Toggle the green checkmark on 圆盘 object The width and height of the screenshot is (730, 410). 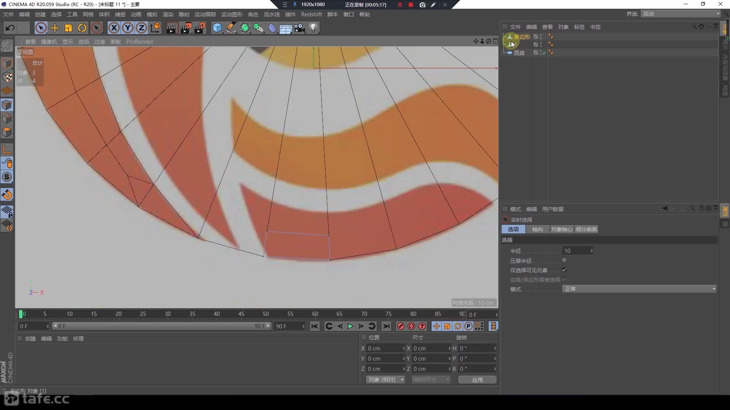(x=544, y=53)
